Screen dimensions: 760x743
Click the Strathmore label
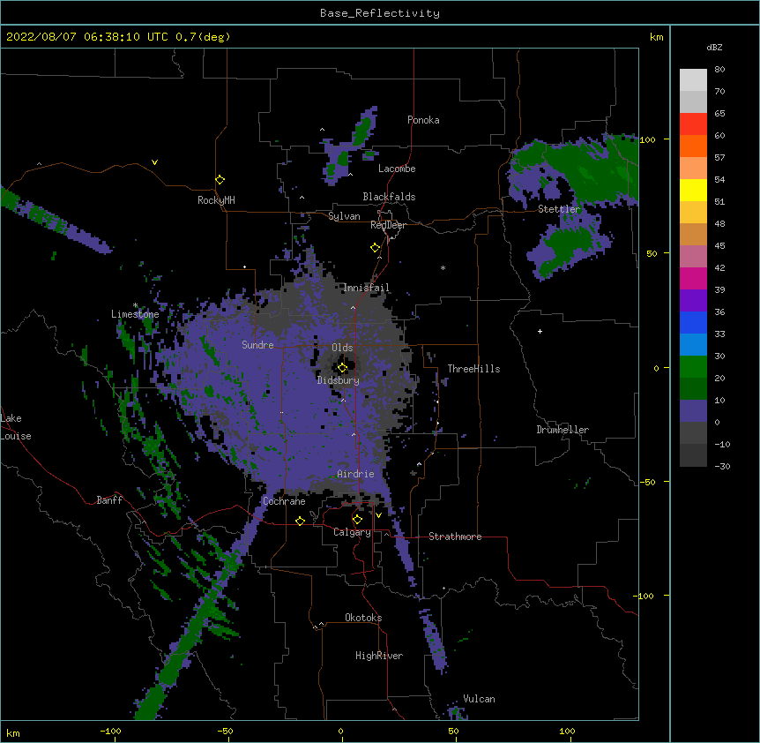455,537
